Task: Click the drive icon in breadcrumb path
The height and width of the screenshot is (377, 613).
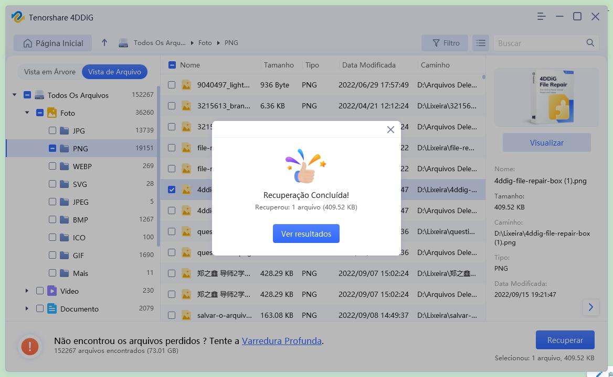Action: [123, 43]
